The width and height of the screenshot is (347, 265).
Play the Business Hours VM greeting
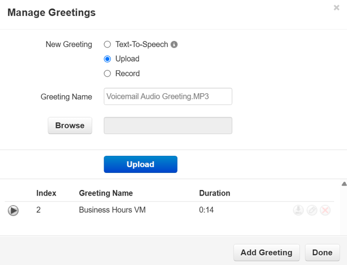tap(13, 210)
